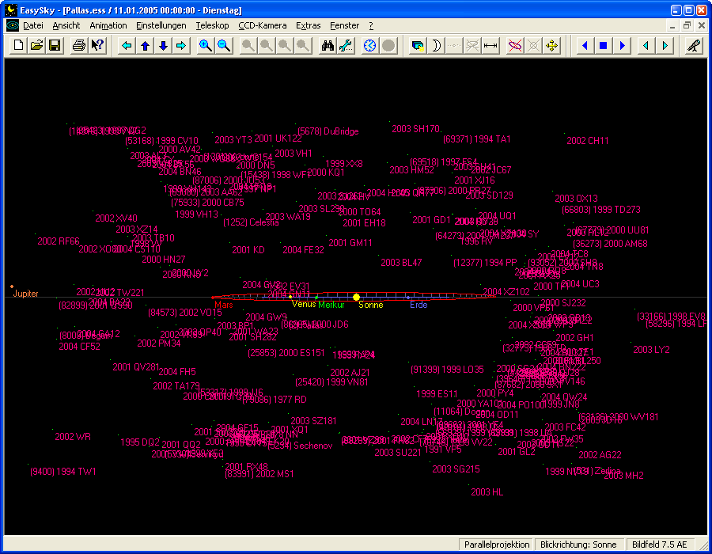
Task: Open a file with the folder icon
Action: coord(36,46)
